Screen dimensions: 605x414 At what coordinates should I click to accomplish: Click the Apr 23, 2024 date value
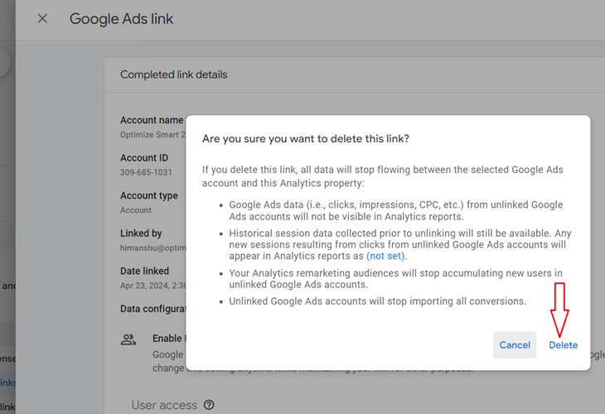click(x=153, y=286)
